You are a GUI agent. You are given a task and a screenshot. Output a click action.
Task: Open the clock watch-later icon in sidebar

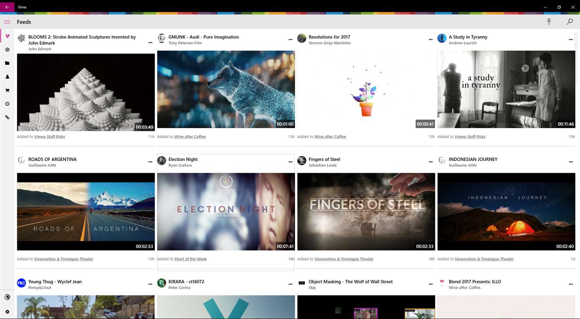(x=7, y=104)
